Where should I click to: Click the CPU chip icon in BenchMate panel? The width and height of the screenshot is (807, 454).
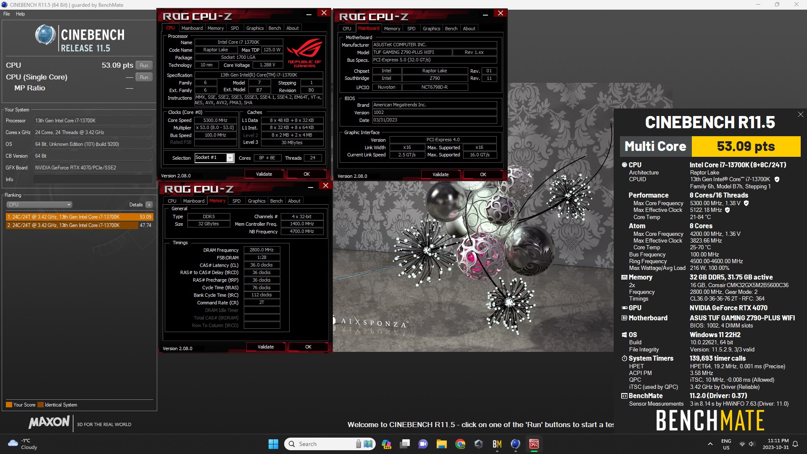pos(624,165)
